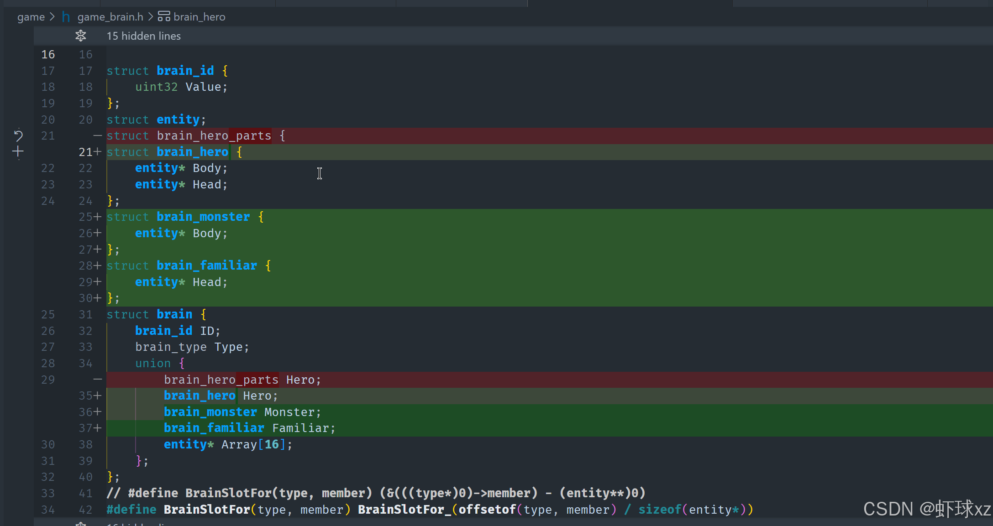Click the gutter plus icon below revert arrow
Viewport: 993px width, 526px height.
[x=18, y=151]
